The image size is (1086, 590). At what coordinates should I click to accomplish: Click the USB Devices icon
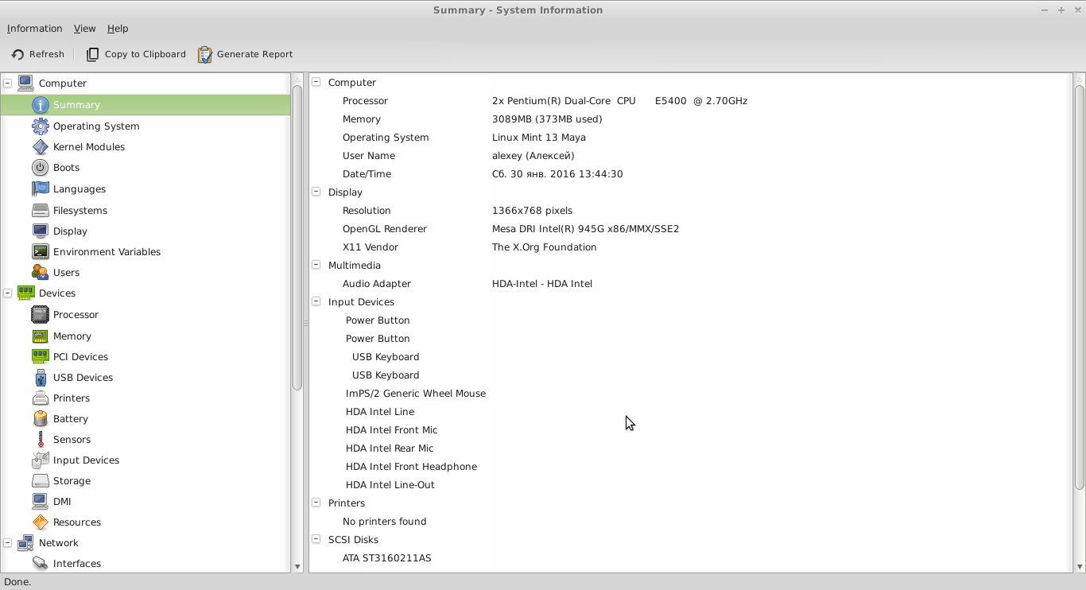click(x=40, y=378)
